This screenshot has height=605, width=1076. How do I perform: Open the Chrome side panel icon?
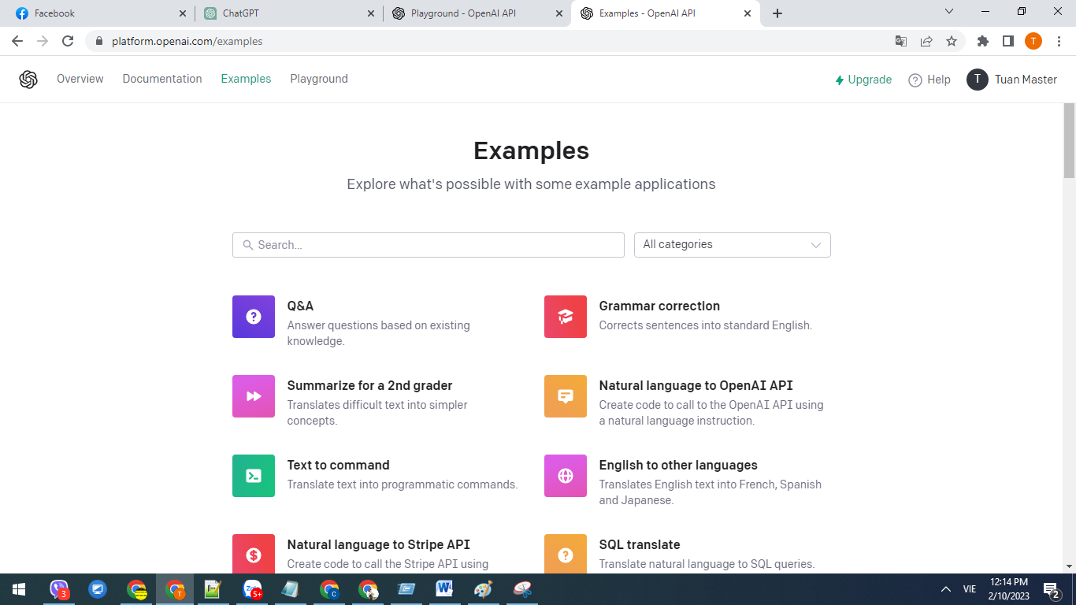tap(1007, 41)
